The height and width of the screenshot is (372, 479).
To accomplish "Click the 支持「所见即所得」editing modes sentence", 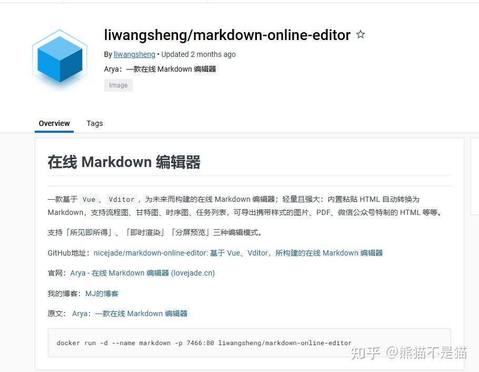I will (x=155, y=232).
